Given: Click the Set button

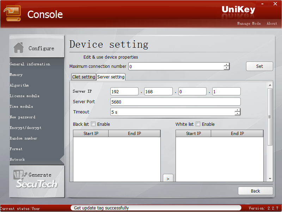Looking at the screenshot, I should pos(259,66).
